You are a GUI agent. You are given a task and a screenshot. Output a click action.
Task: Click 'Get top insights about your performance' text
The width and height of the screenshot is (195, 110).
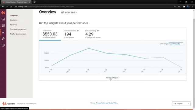pyautogui.click(x=64, y=23)
